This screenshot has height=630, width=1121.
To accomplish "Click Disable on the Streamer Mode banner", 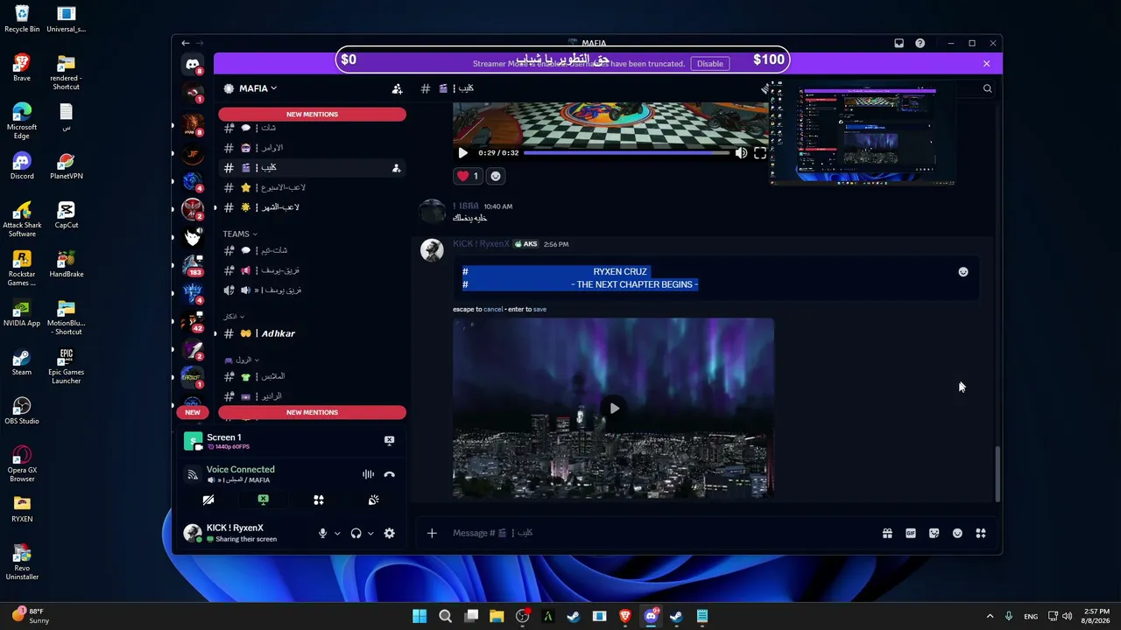I will 710,63.
